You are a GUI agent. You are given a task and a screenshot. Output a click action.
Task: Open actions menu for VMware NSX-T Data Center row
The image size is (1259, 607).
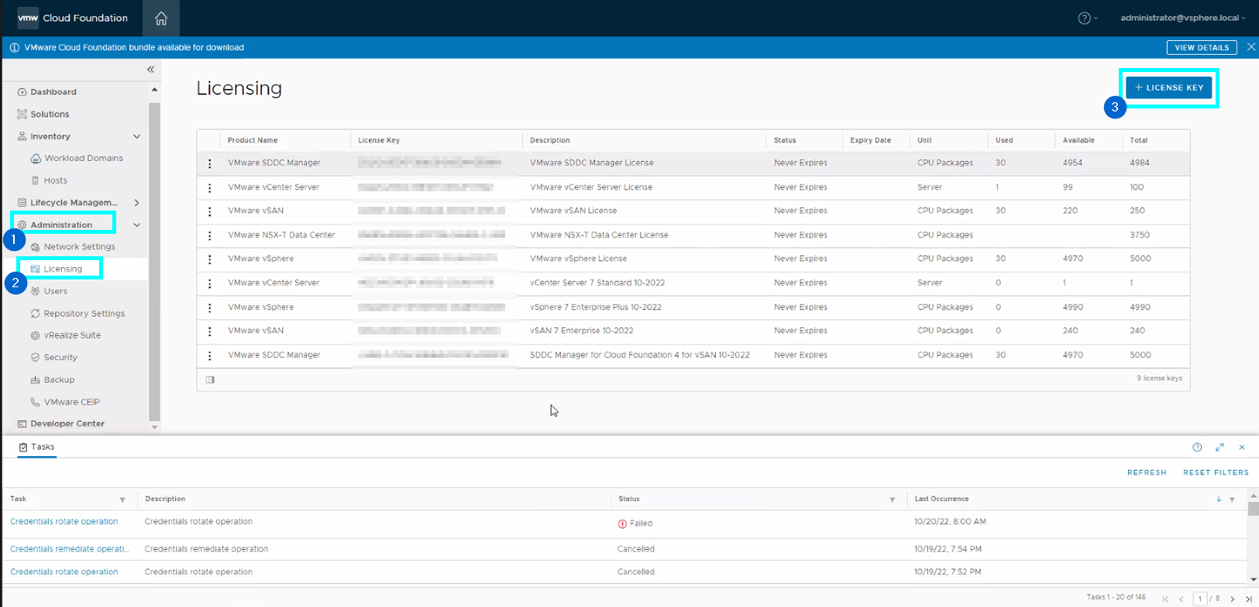(x=209, y=235)
